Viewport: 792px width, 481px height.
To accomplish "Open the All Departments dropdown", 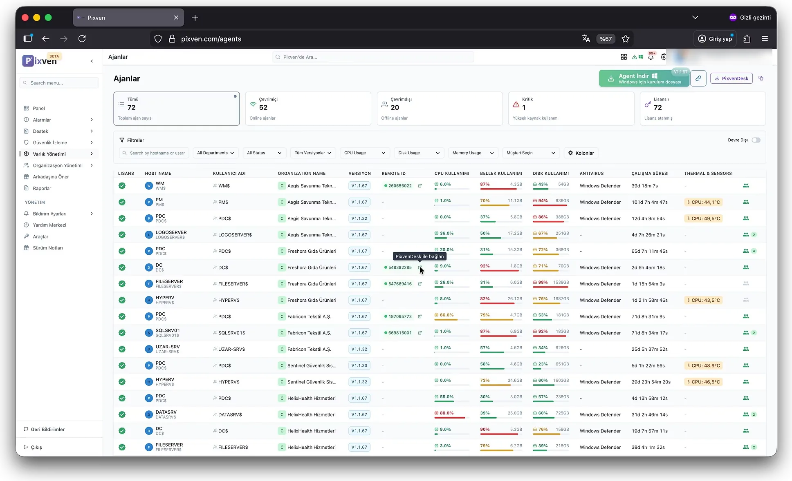I will pyautogui.click(x=215, y=153).
